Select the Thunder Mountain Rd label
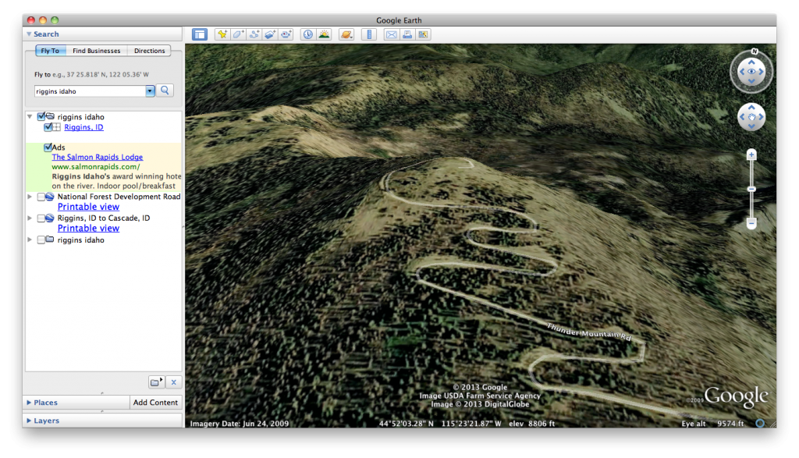The height and width of the screenshot is (458, 799). tap(590, 332)
